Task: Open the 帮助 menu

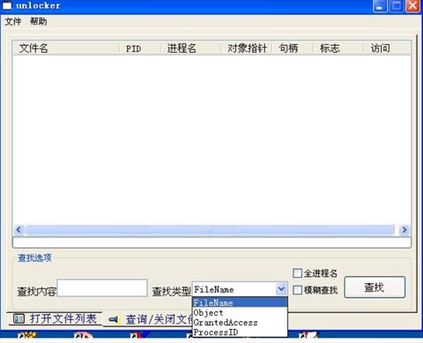Action: 38,21
